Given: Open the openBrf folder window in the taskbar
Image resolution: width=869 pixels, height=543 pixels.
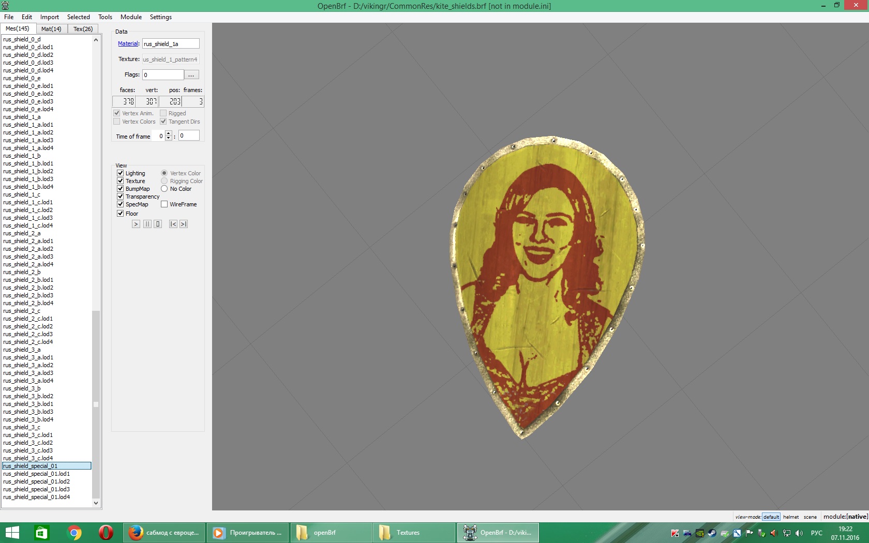Looking at the screenshot, I should pyautogui.click(x=331, y=533).
